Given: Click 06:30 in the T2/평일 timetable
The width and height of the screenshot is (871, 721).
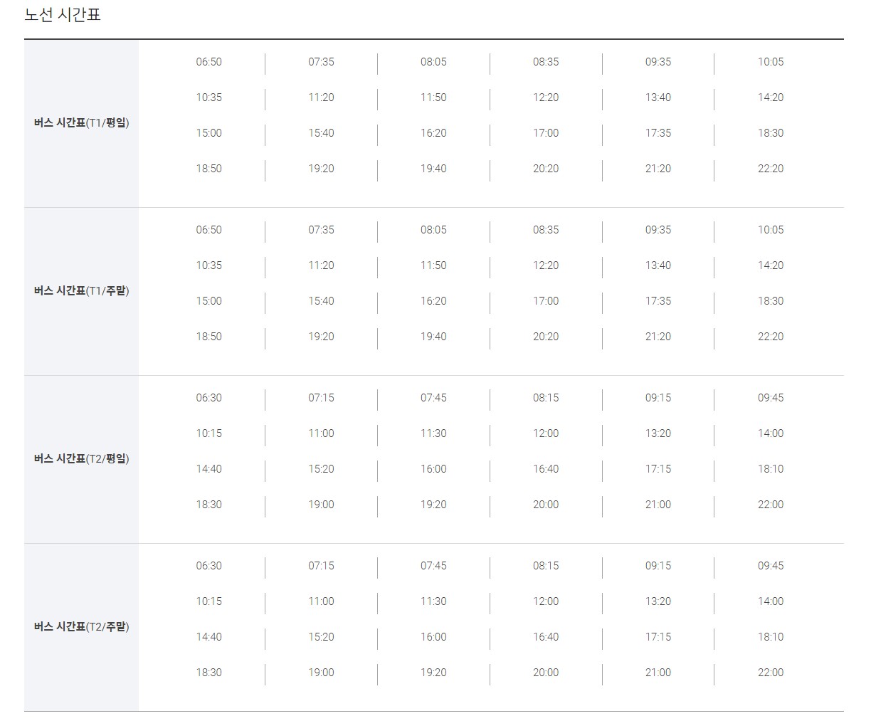Looking at the screenshot, I should pyautogui.click(x=209, y=398).
